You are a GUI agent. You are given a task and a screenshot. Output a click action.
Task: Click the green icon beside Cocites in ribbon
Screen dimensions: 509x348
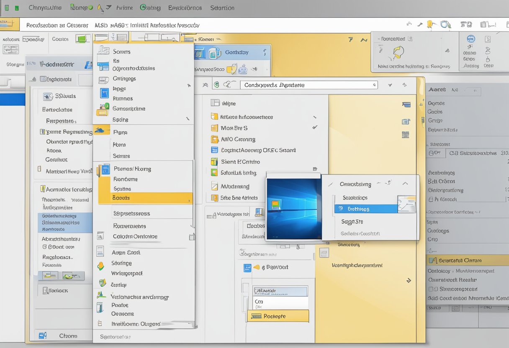pos(82,39)
